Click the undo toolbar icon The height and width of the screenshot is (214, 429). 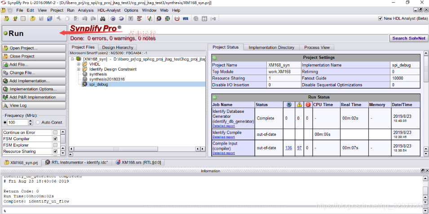[x=85, y=18]
